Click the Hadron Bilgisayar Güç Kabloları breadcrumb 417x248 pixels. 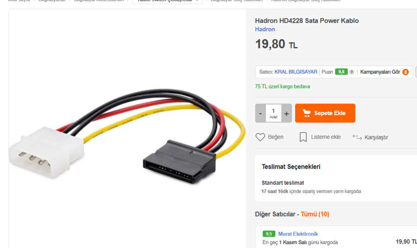(306, 1)
